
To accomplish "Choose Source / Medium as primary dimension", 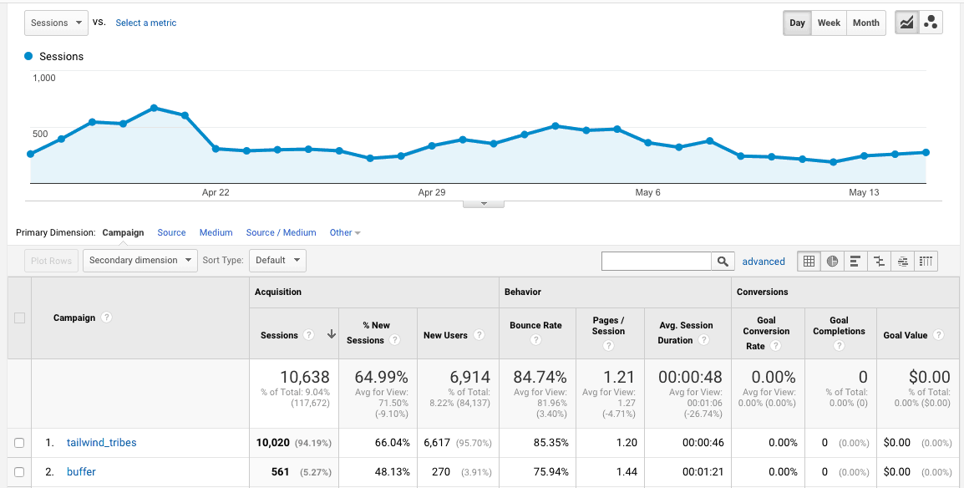I will tap(281, 232).
